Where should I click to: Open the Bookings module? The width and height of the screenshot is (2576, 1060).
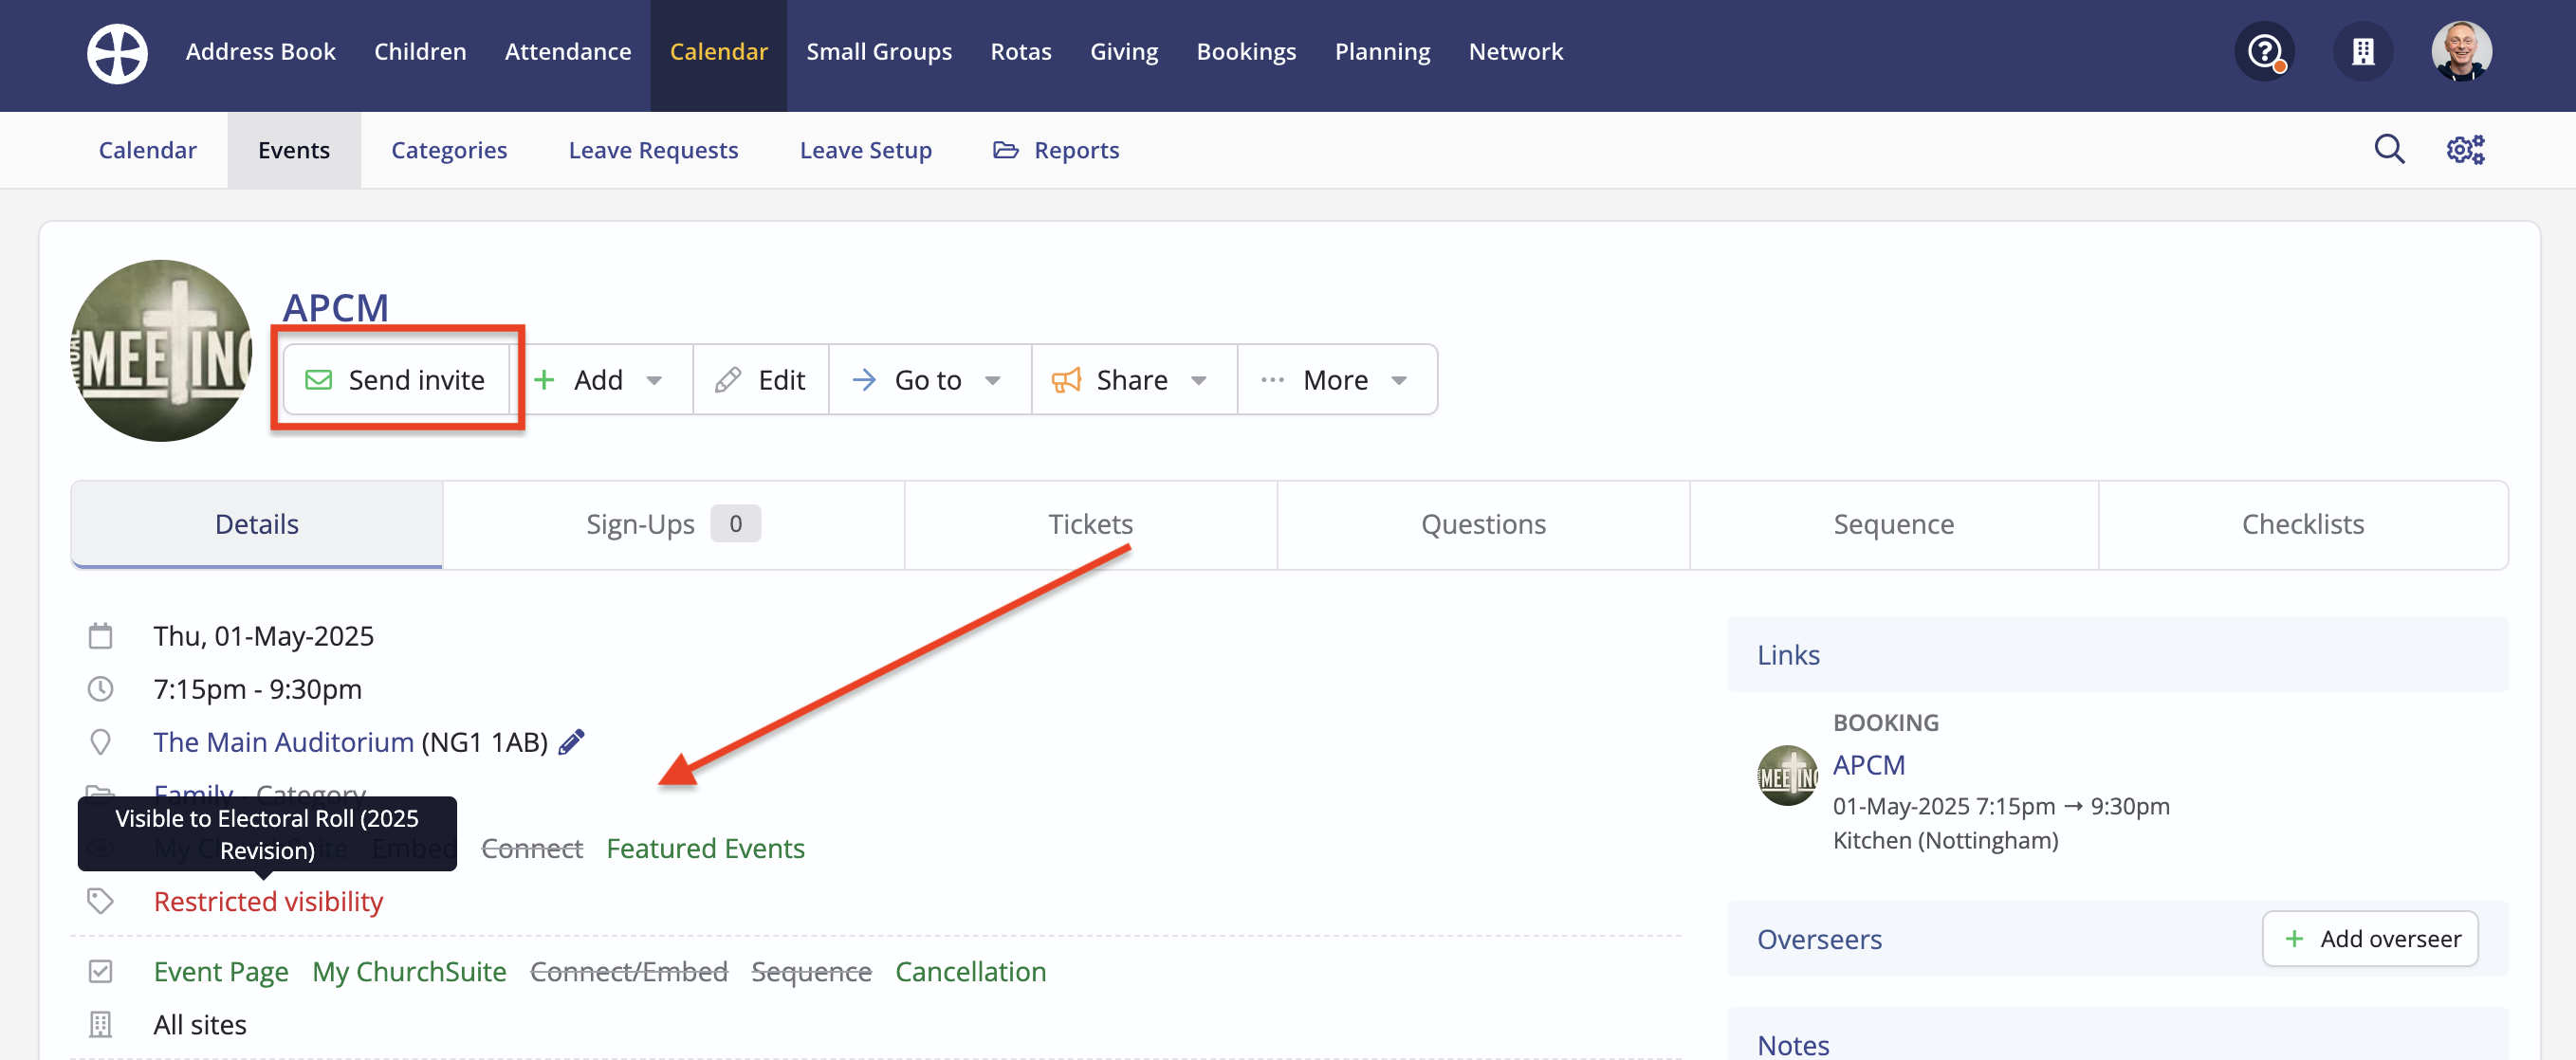(x=1246, y=52)
